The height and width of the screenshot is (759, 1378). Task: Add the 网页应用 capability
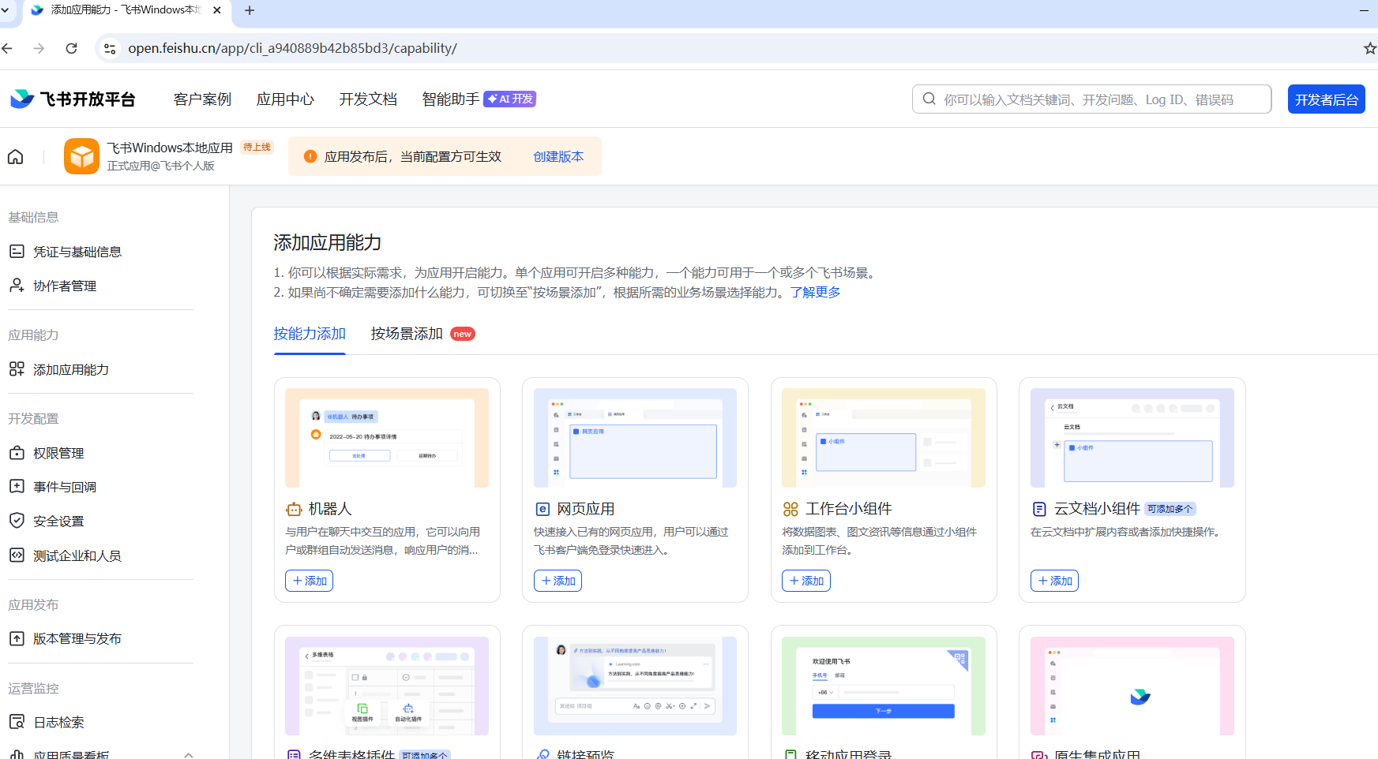click(x=558, y=581)
